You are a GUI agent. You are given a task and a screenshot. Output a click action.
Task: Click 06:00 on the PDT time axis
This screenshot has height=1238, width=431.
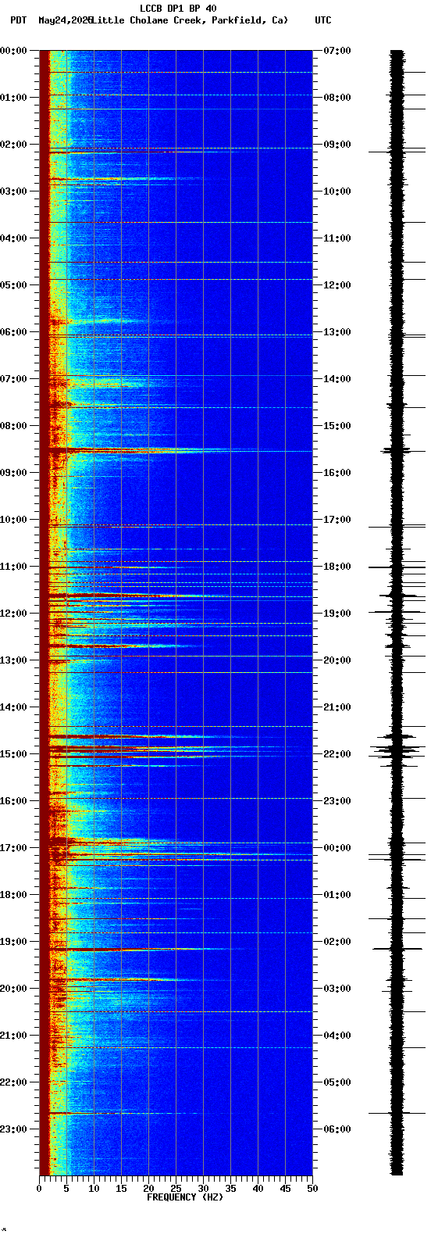point(14,332)
